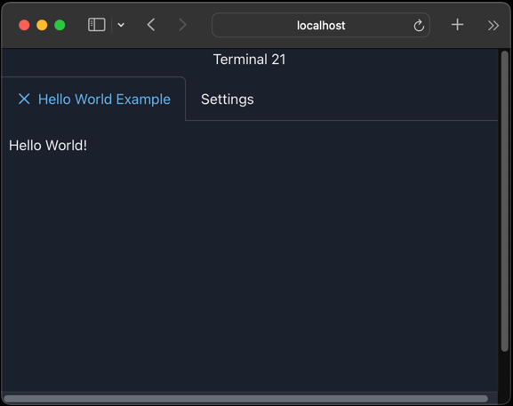The width and height of the screenshot is (513, 406).
Task: Open the sidebar tab group dropdown chevron
Action: click(121, 25)
